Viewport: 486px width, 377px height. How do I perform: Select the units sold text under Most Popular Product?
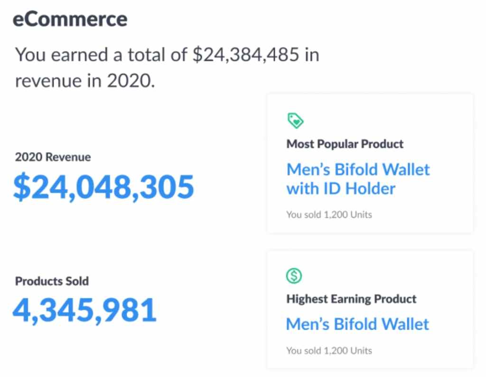click(x=328, y=214)
